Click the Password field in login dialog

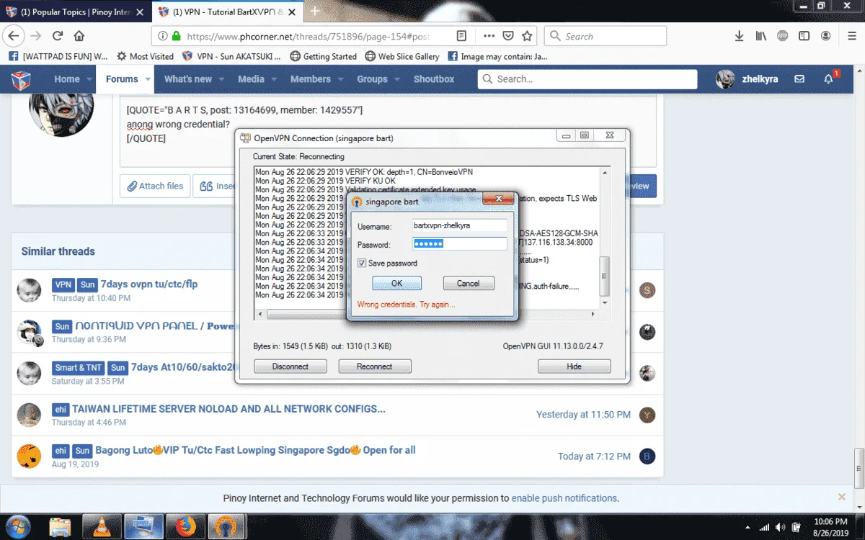click(458, 244)
